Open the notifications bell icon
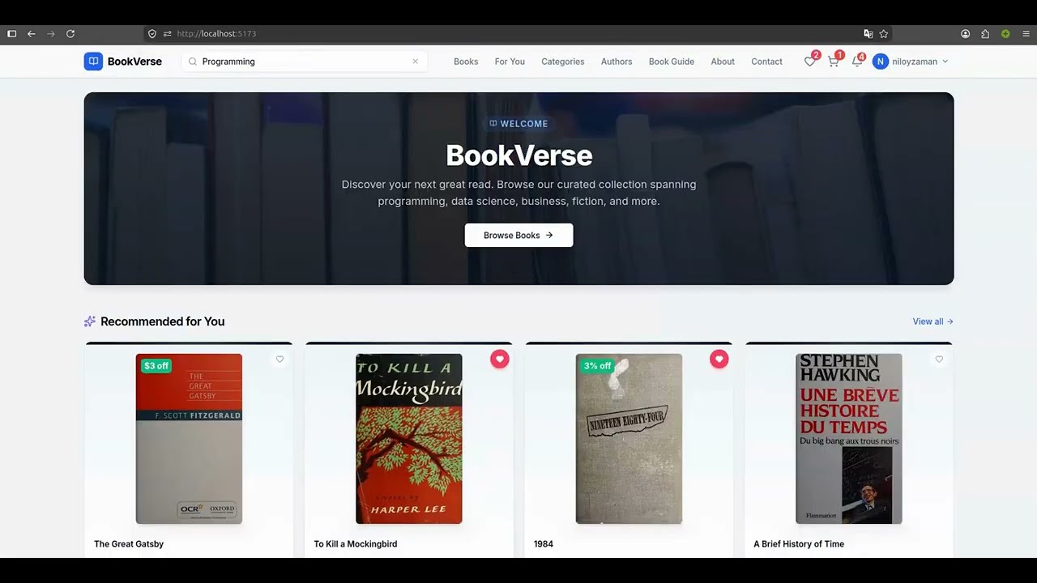The width and height of the screenshot is (1037, 583). 856,62
